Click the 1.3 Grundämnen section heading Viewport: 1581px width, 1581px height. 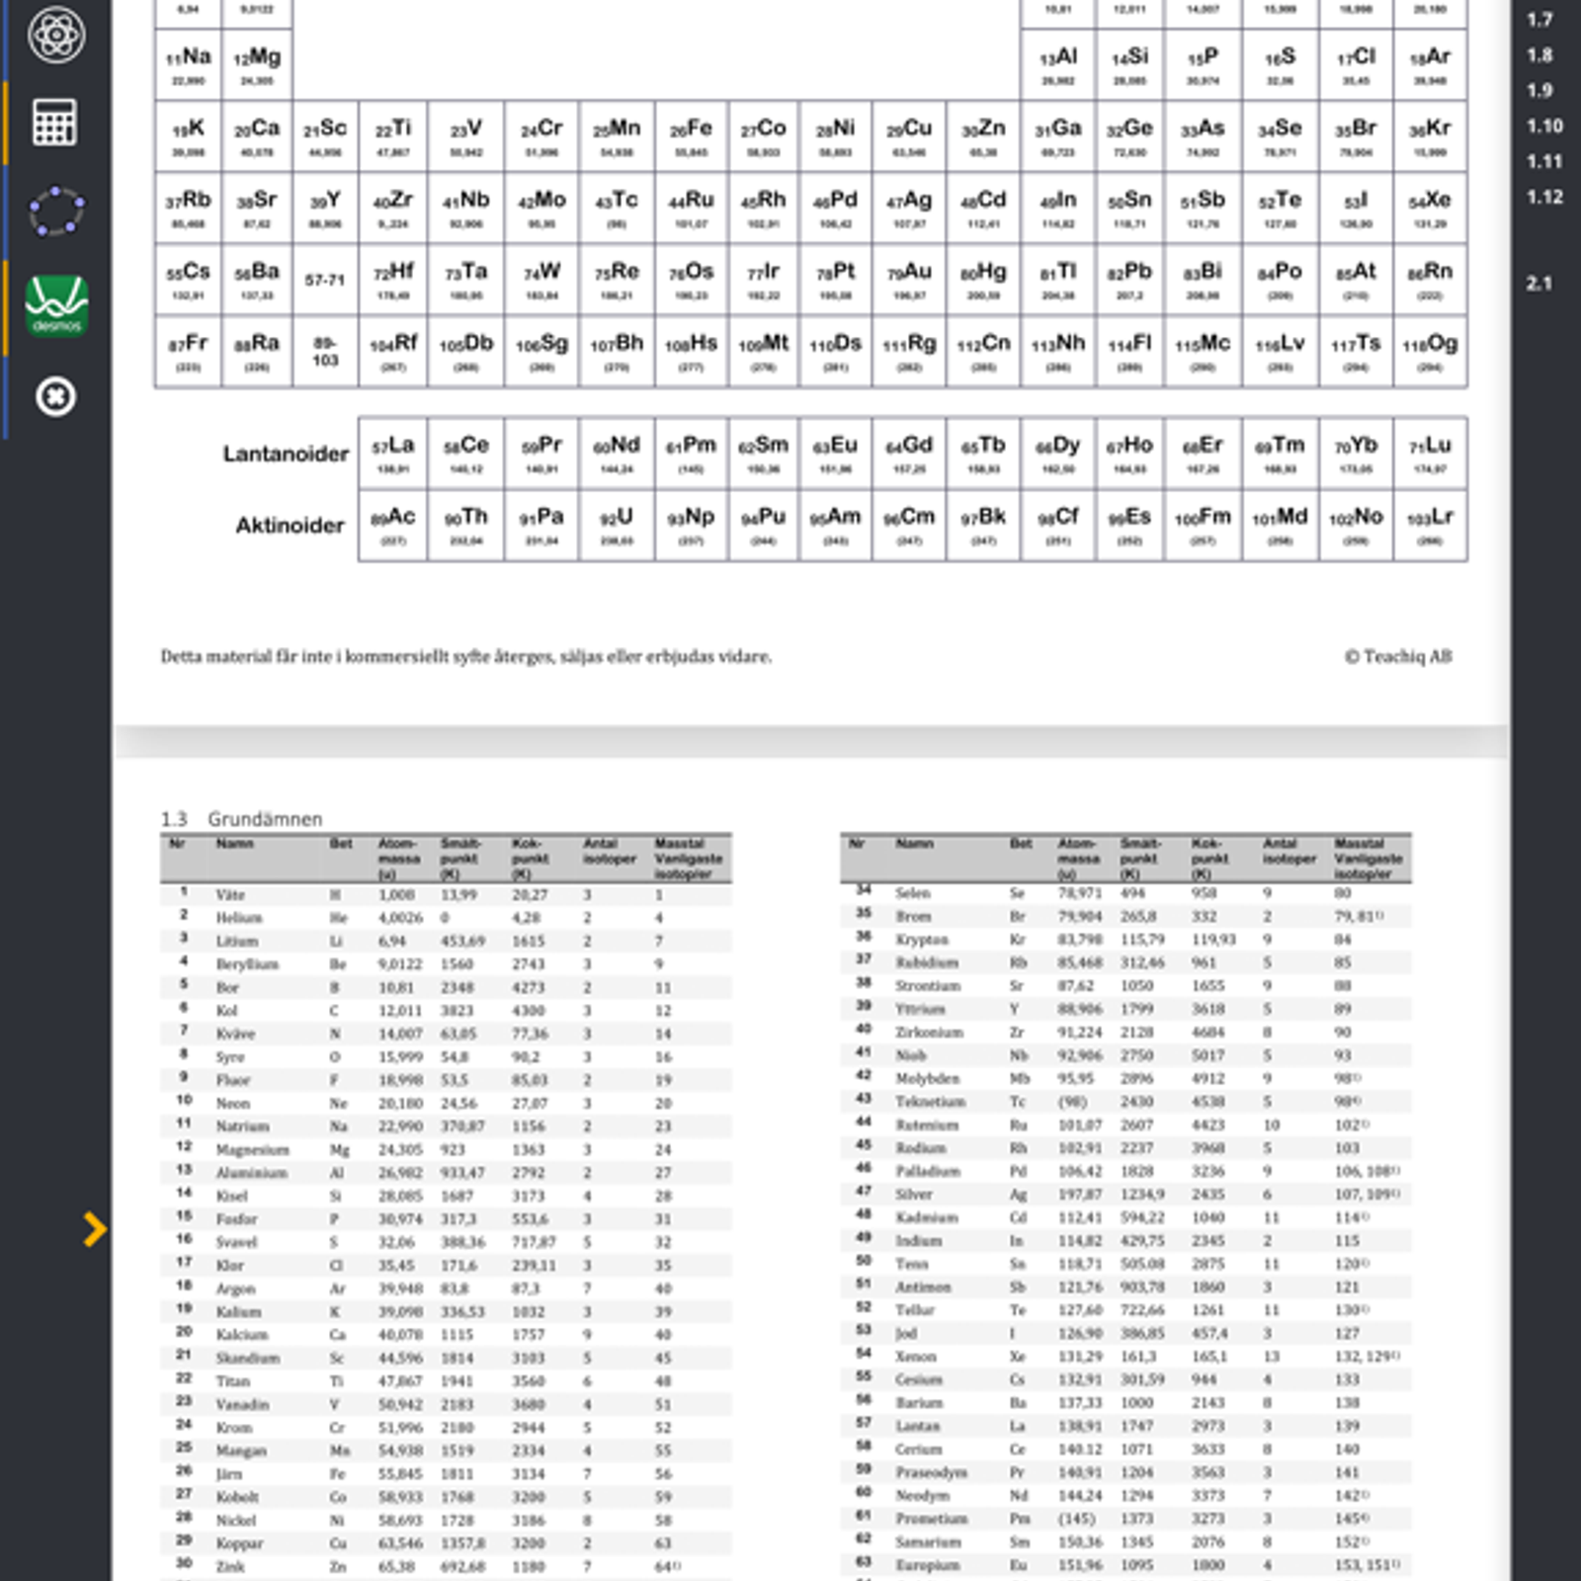[x=242, y=818]
